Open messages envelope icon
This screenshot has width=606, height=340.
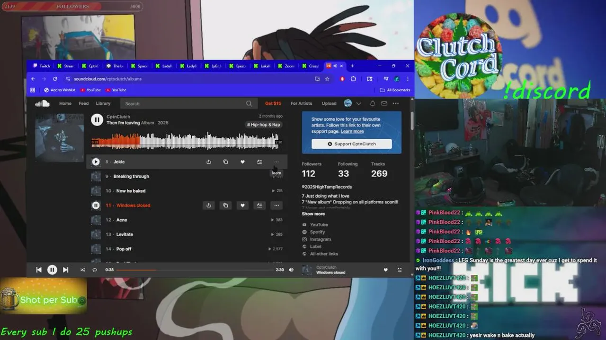point(384,103)
